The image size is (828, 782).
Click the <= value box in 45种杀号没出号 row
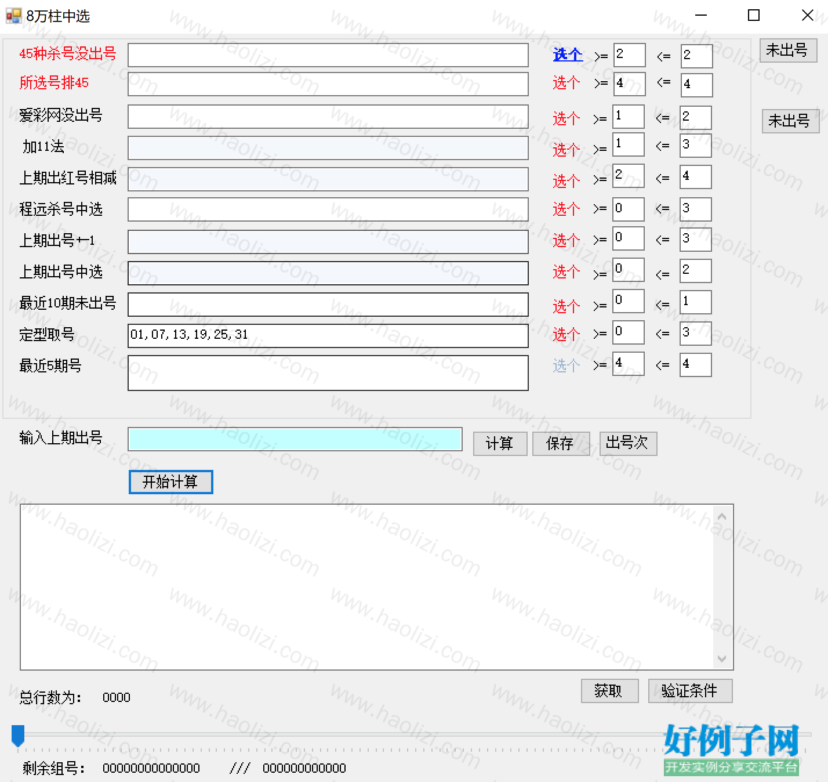click(x=697, y=56)
